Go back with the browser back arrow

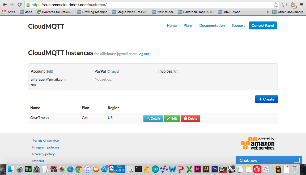pos(5,5)
